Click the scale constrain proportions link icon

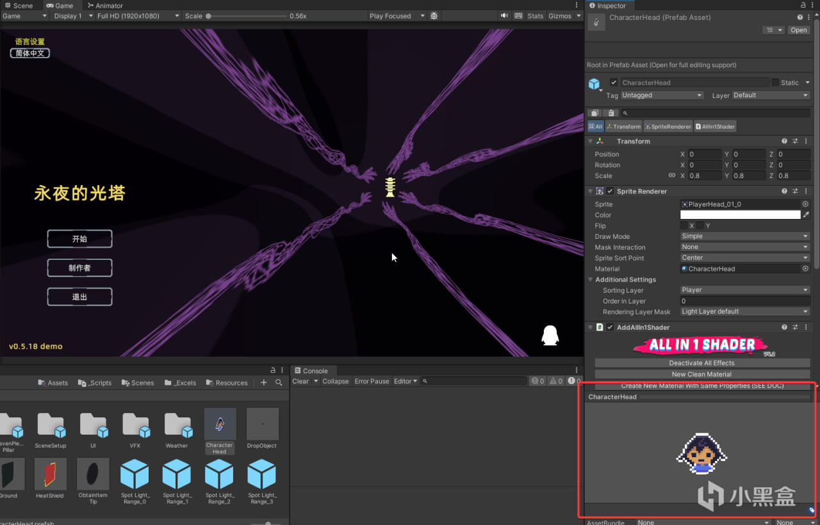[672, 175]
